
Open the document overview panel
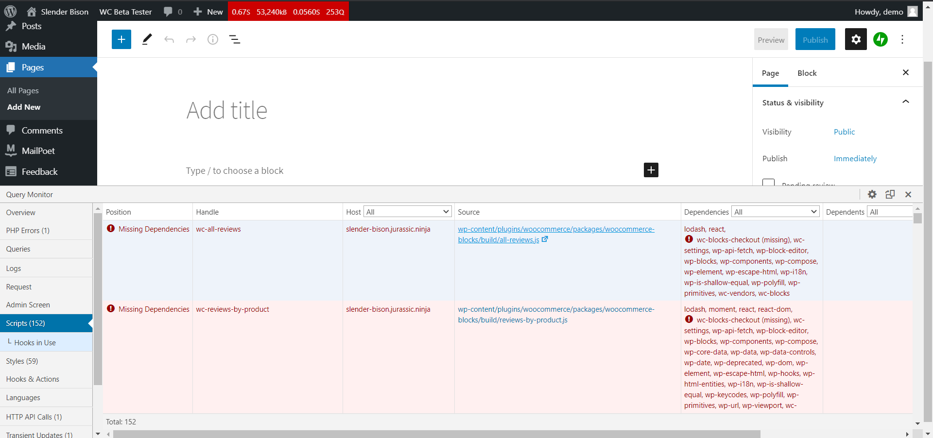(235, 39)
